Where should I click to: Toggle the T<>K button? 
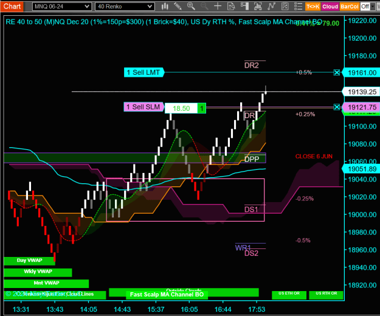(x=313, y=7)
